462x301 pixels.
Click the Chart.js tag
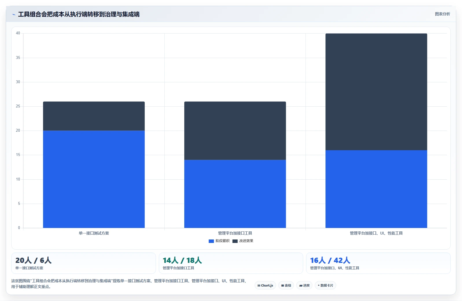265,285
